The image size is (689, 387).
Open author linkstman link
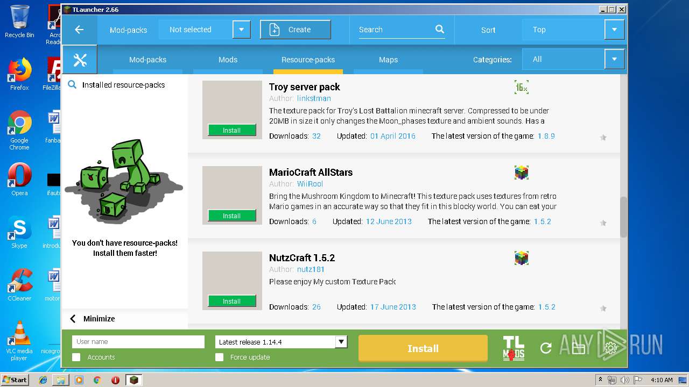(x=314, y=98)
